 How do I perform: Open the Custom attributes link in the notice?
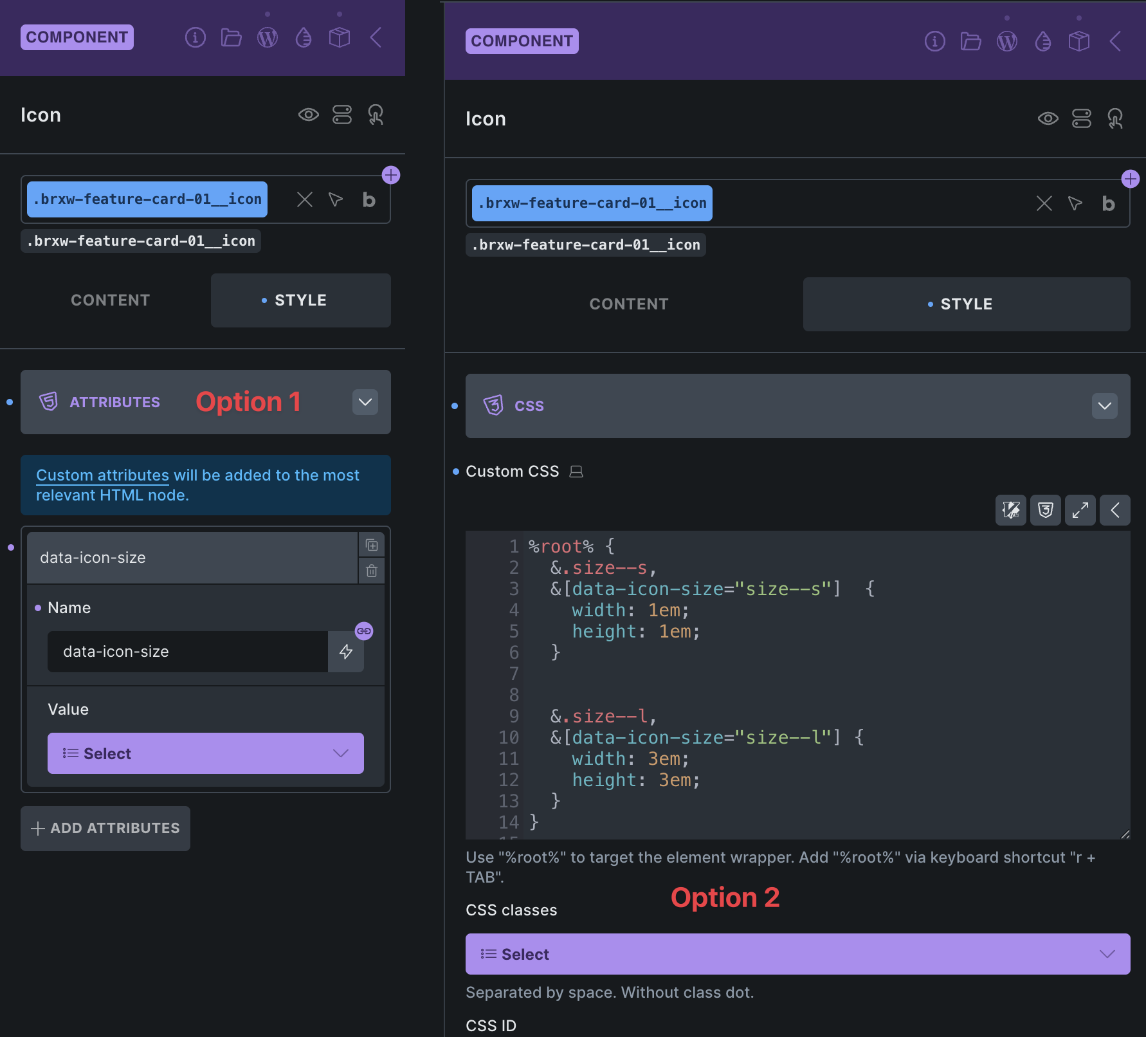(102, 475)
